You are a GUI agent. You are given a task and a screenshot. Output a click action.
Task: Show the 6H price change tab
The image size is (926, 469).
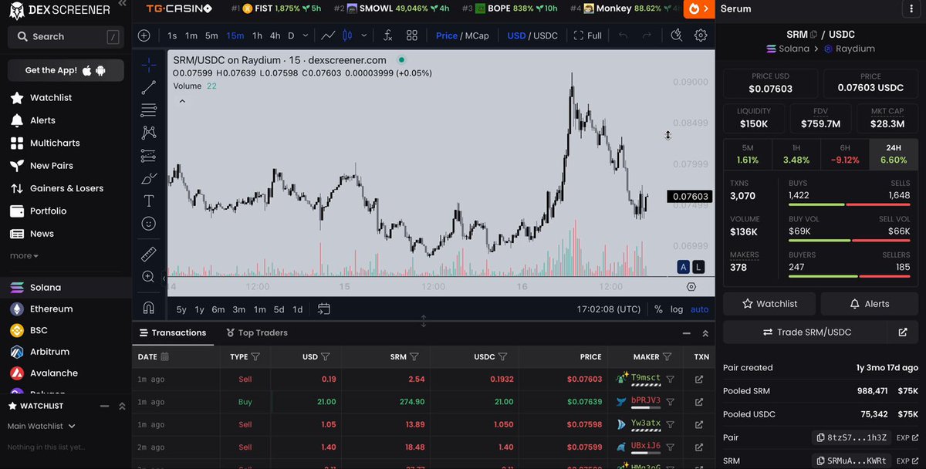[x=845, y=154]
